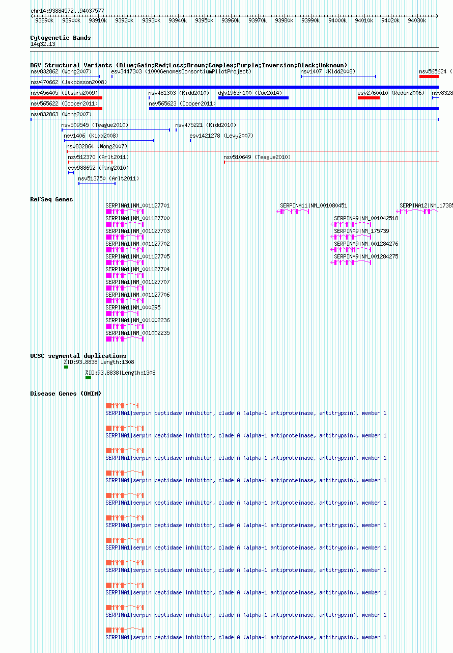Open the SERPINA12 gene label
The width and height of the screenshot is (453, 653).
[x=426, y=206]
